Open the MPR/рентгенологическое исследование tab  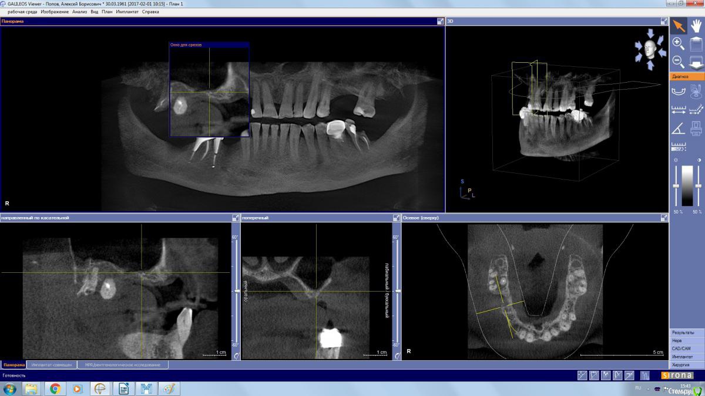click(122, 365)
